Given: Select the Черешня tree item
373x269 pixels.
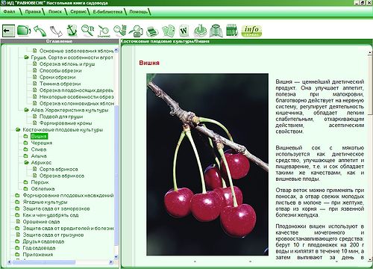Looking at the screenshot, I should click(41, 143).
